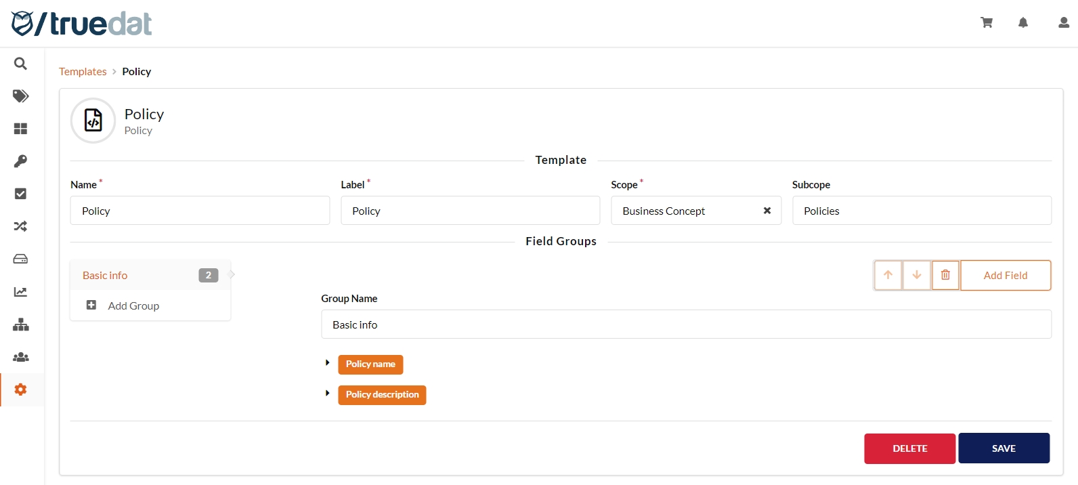Screen dimensions: 1078x485
Task: Open the chart line sidebar icon
Action: 20,292
